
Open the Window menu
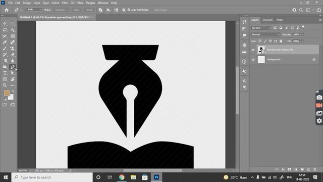[x=103, y=3]
